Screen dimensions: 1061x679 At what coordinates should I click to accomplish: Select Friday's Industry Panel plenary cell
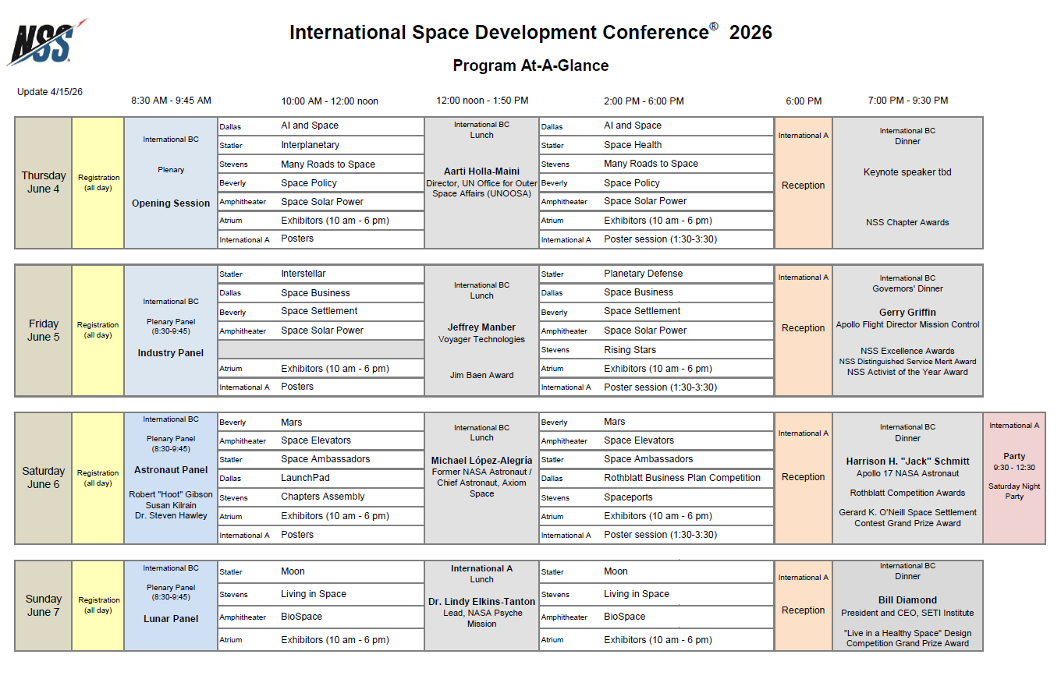coord(171,353)
